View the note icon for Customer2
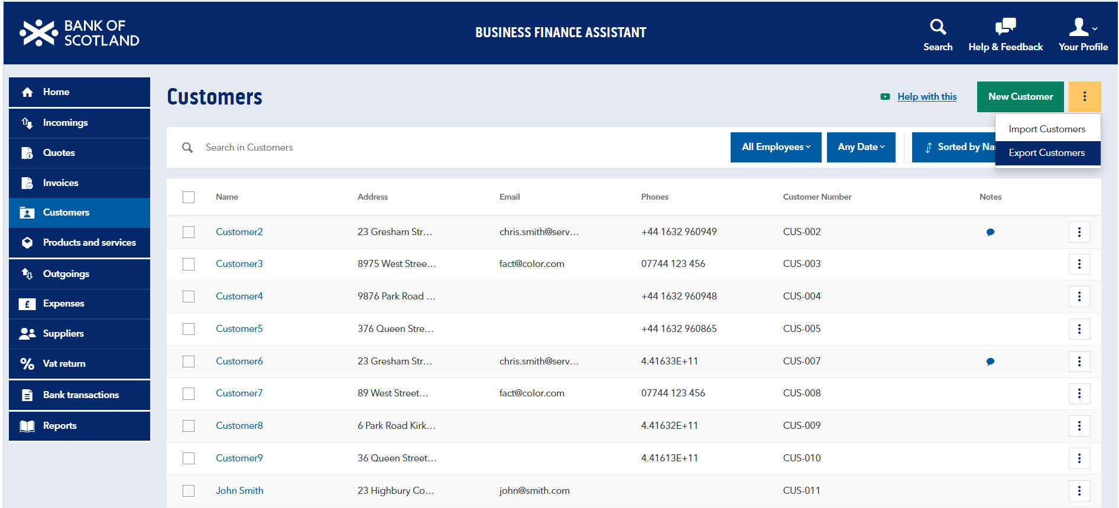The width and height of the screenshot is (1119, 508). (990, 232)
